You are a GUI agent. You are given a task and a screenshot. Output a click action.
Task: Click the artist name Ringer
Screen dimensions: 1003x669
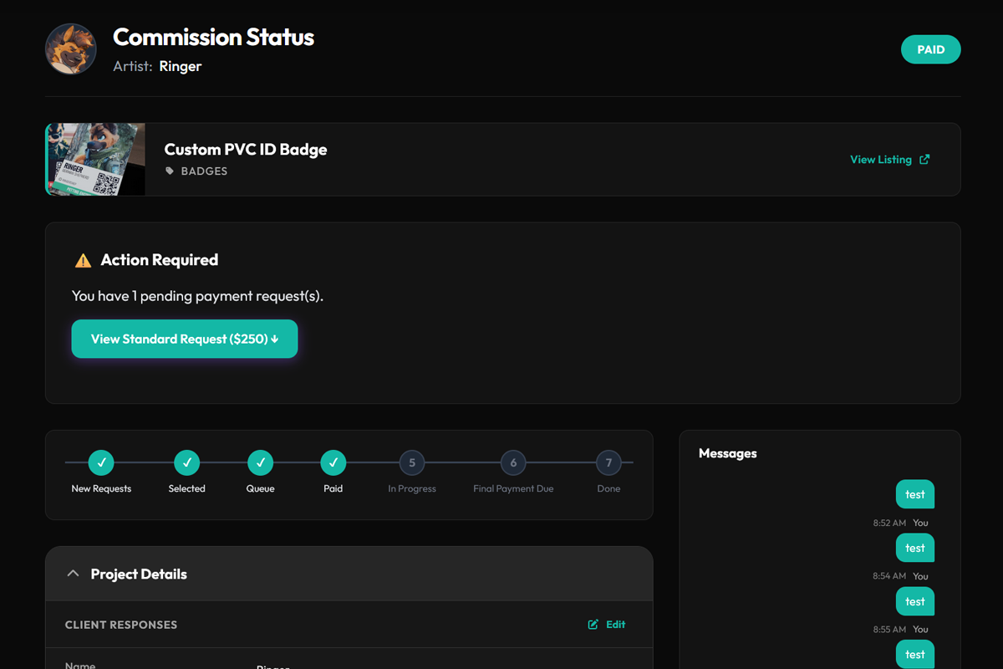point(181,66)
